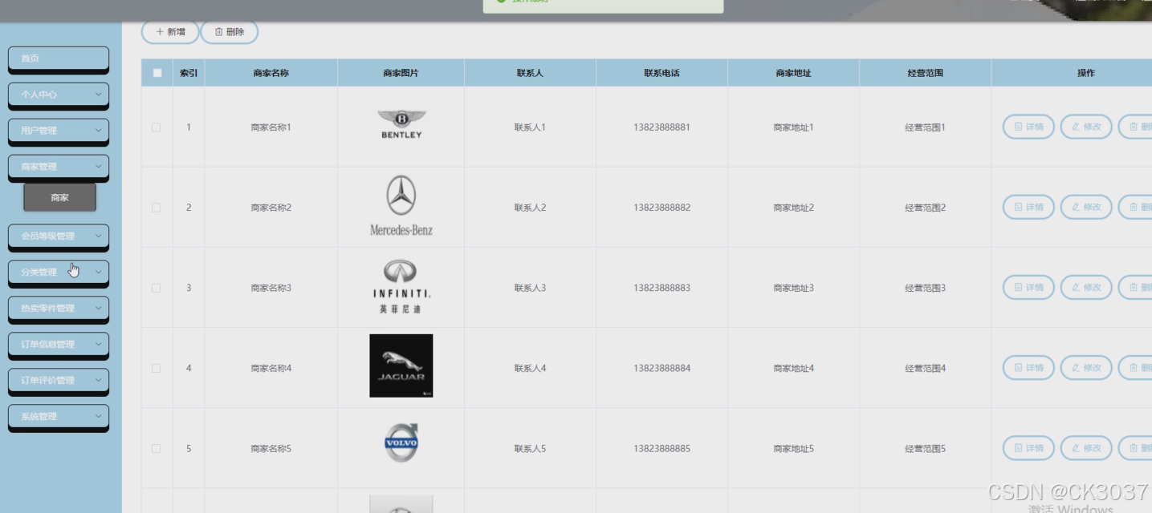Click the 经营范围5 cell
1152x513 pixels.
(x=925, y=449)
